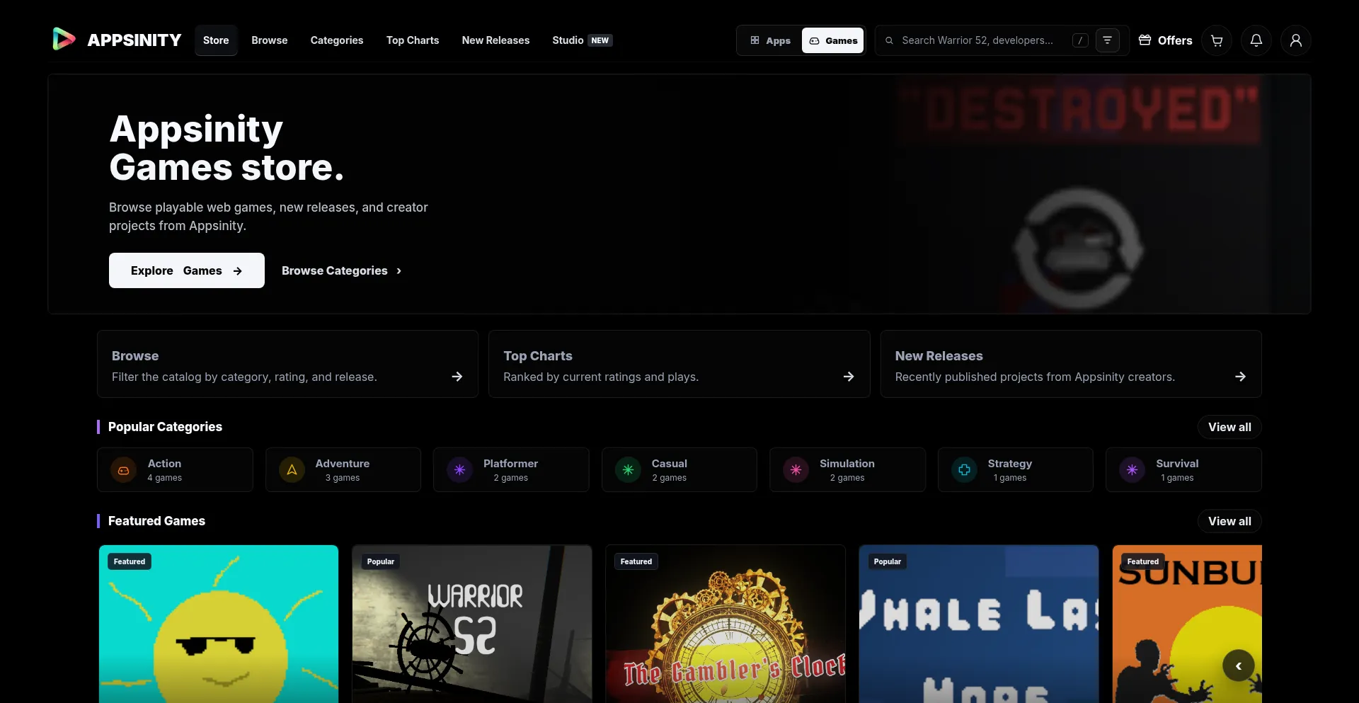
Task: Click the featured games carousel previous arrow
Action: (1239, 665)
